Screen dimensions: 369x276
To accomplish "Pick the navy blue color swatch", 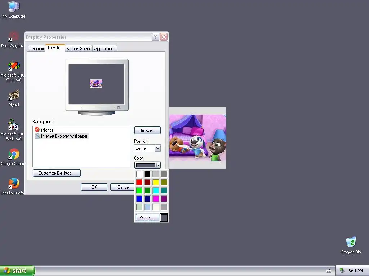I will tap(147, 199).
